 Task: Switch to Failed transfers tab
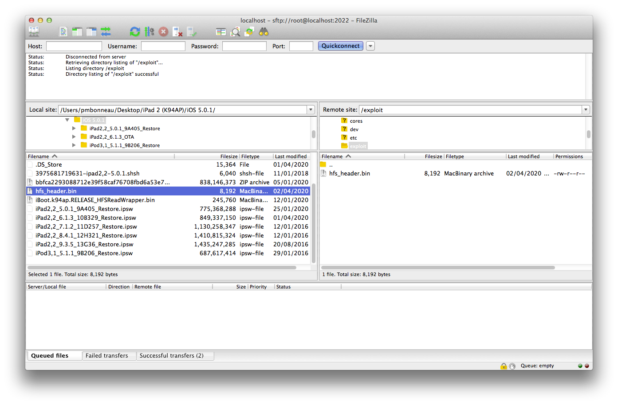[x=106, y=356]
